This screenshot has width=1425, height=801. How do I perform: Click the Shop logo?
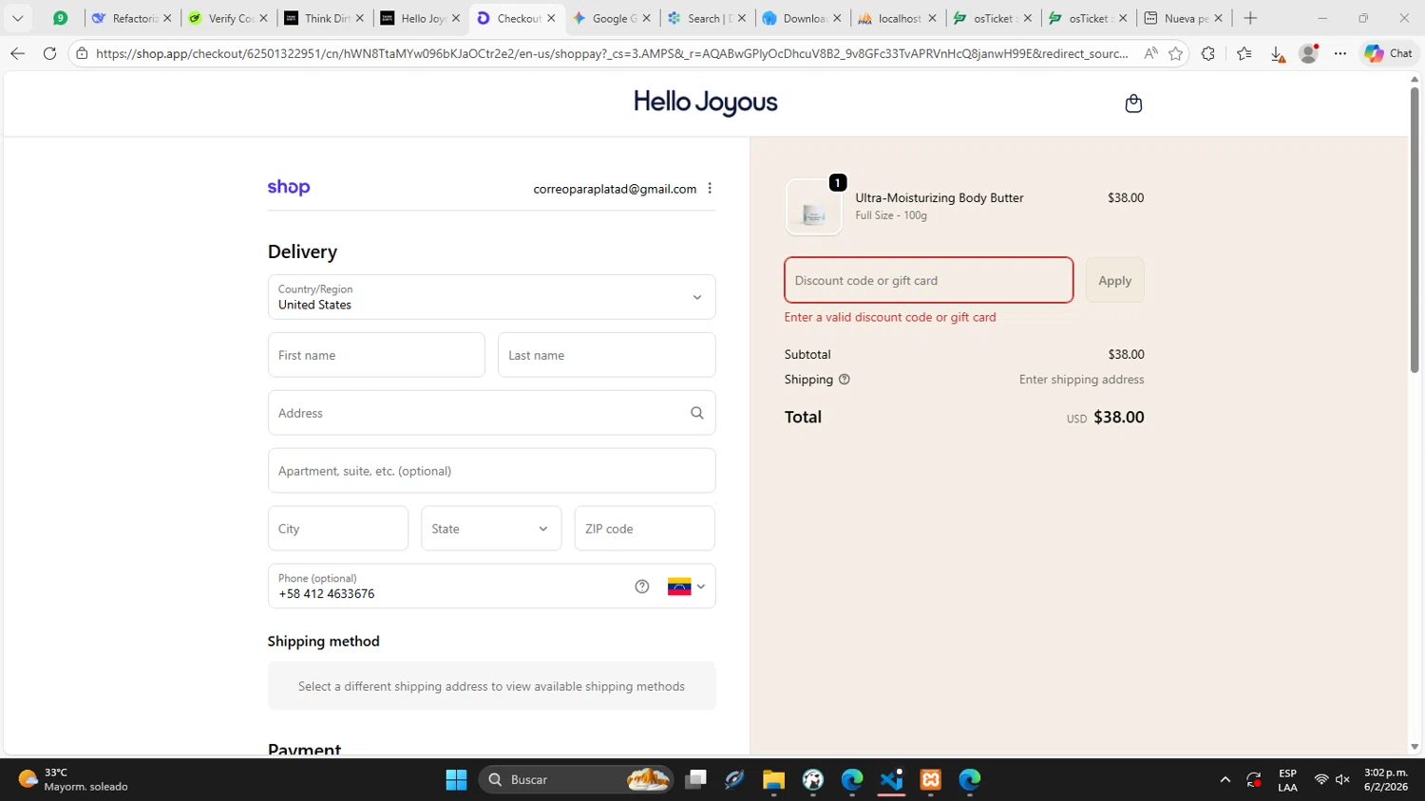pos(289,188)
